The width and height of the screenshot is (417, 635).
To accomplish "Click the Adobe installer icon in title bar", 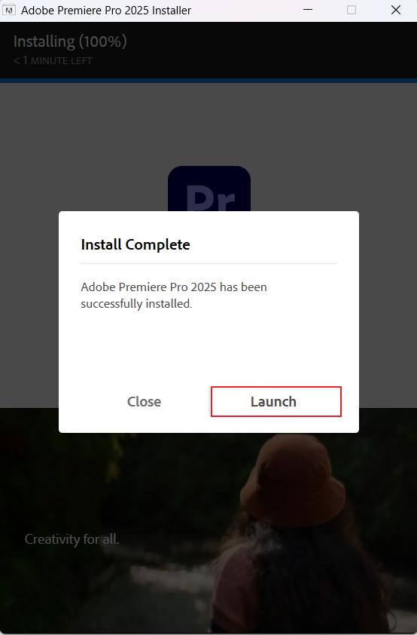I will (9, 10).
